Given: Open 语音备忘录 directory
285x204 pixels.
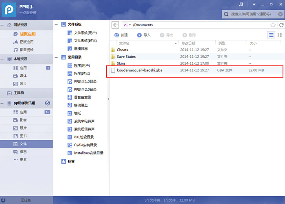Looking at the screenshot, I should point(79,98).
